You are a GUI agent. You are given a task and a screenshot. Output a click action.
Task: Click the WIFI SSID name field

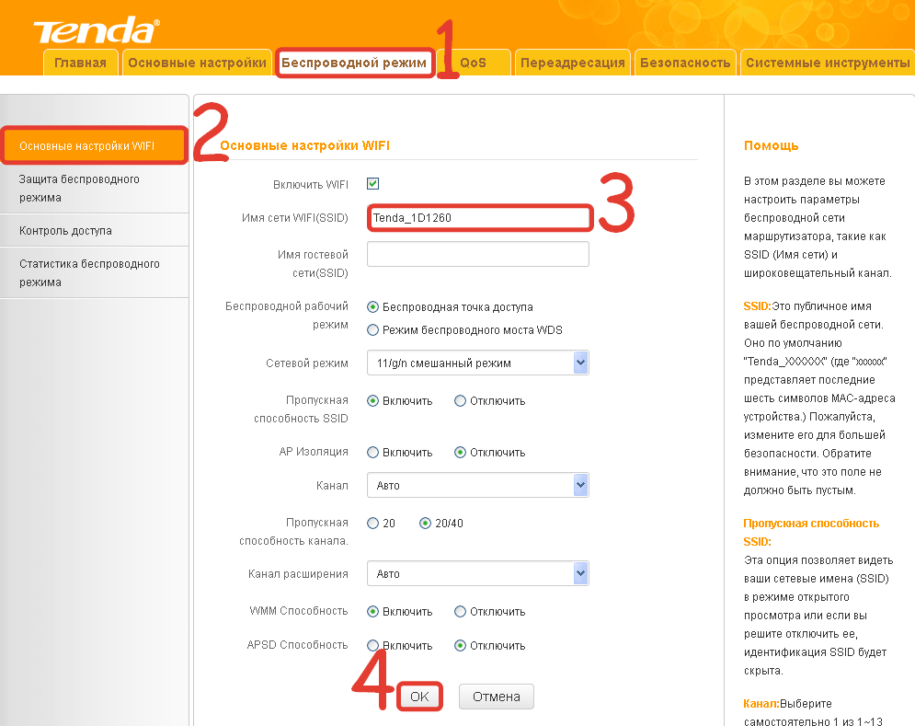point(478,218)
